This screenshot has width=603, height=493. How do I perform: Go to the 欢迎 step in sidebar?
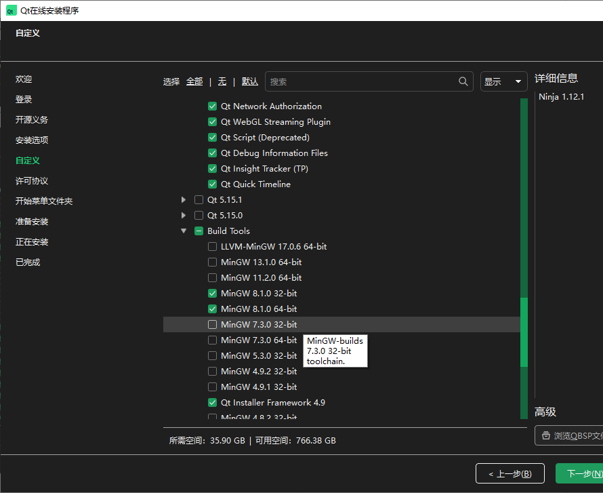click(24, 79)
